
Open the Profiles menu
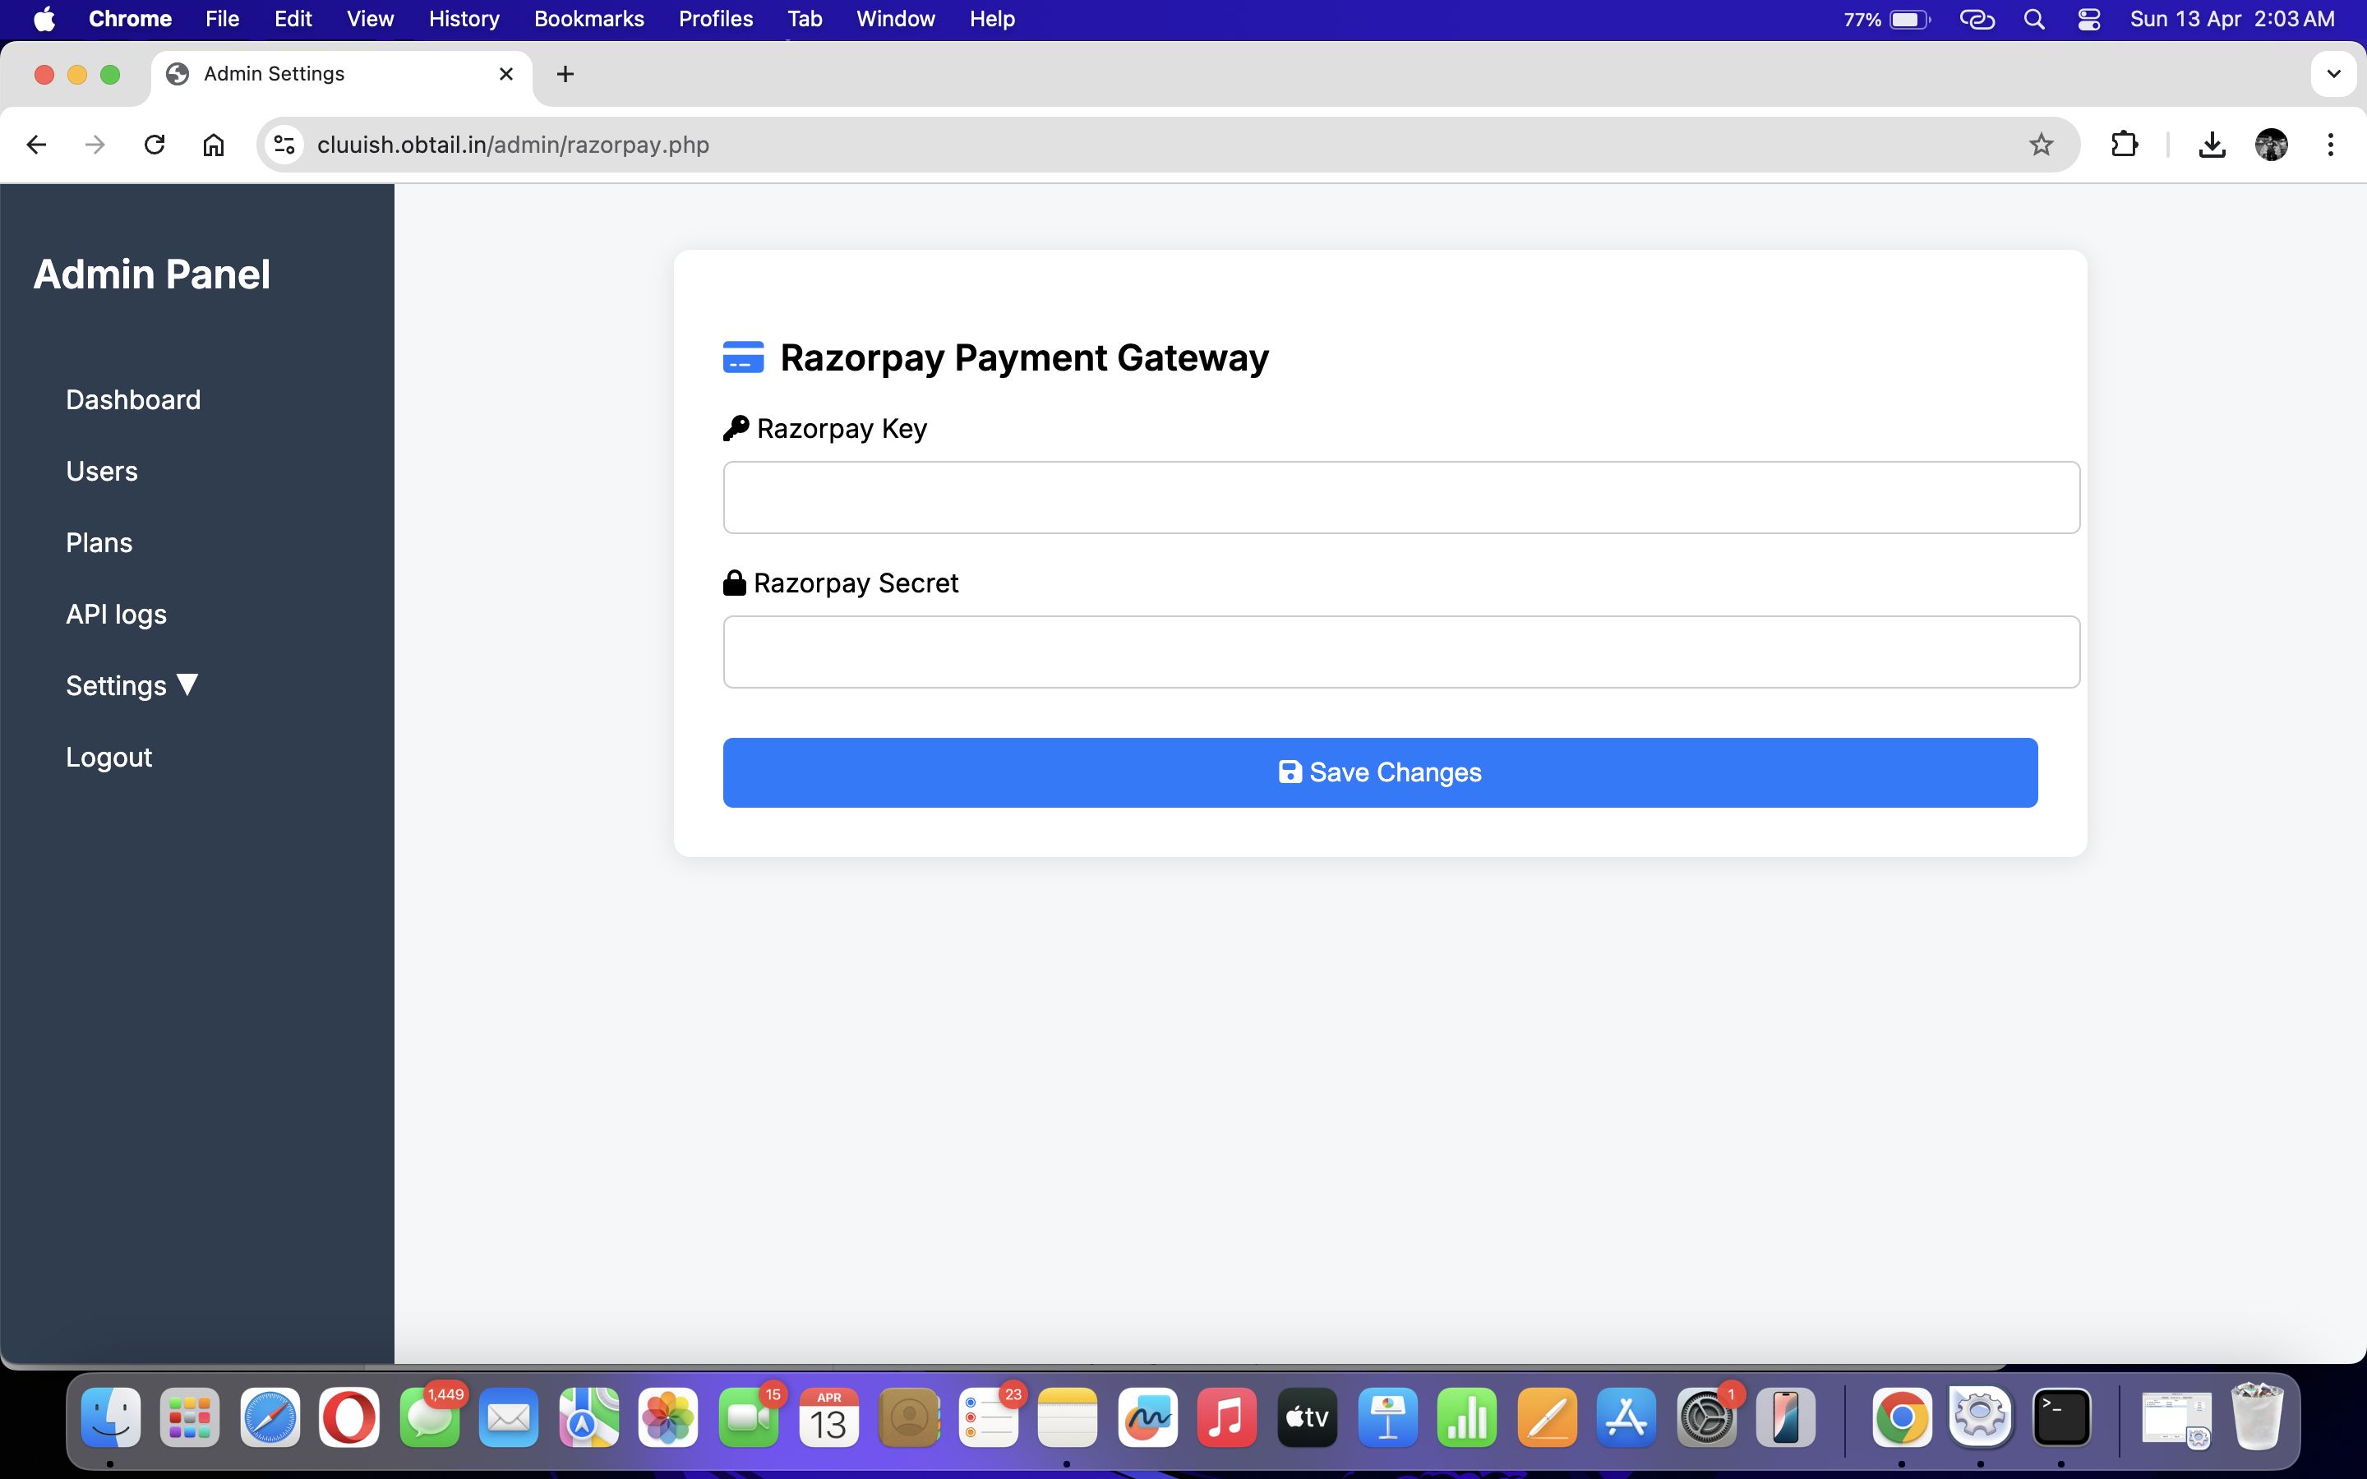[716, 20]
